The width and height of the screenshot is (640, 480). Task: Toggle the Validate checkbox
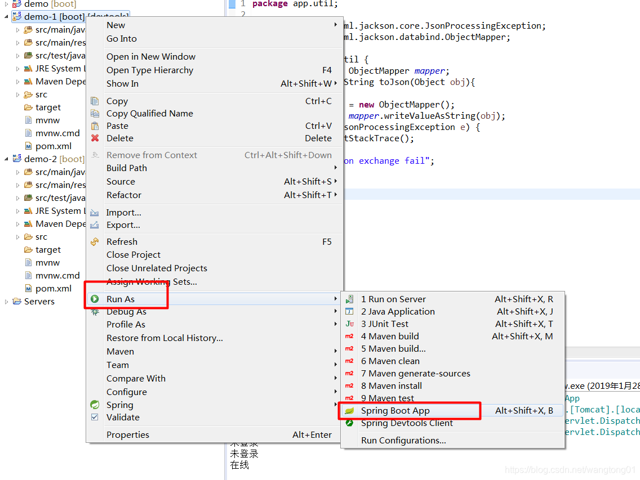[x=95, y=417]
